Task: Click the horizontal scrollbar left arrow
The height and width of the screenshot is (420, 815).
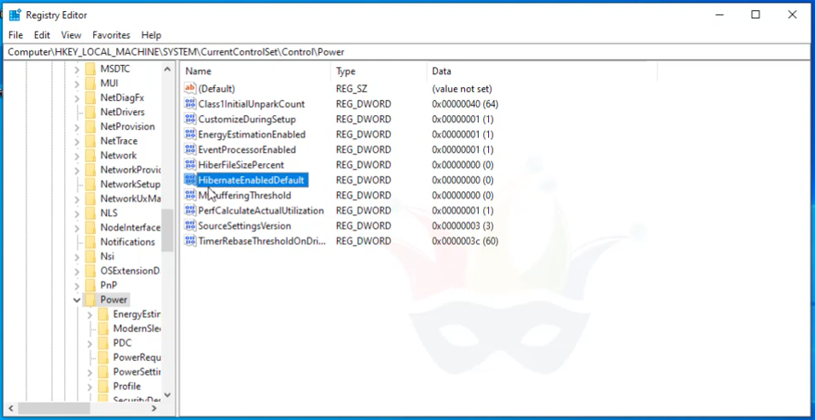Action: coord(10,409)
